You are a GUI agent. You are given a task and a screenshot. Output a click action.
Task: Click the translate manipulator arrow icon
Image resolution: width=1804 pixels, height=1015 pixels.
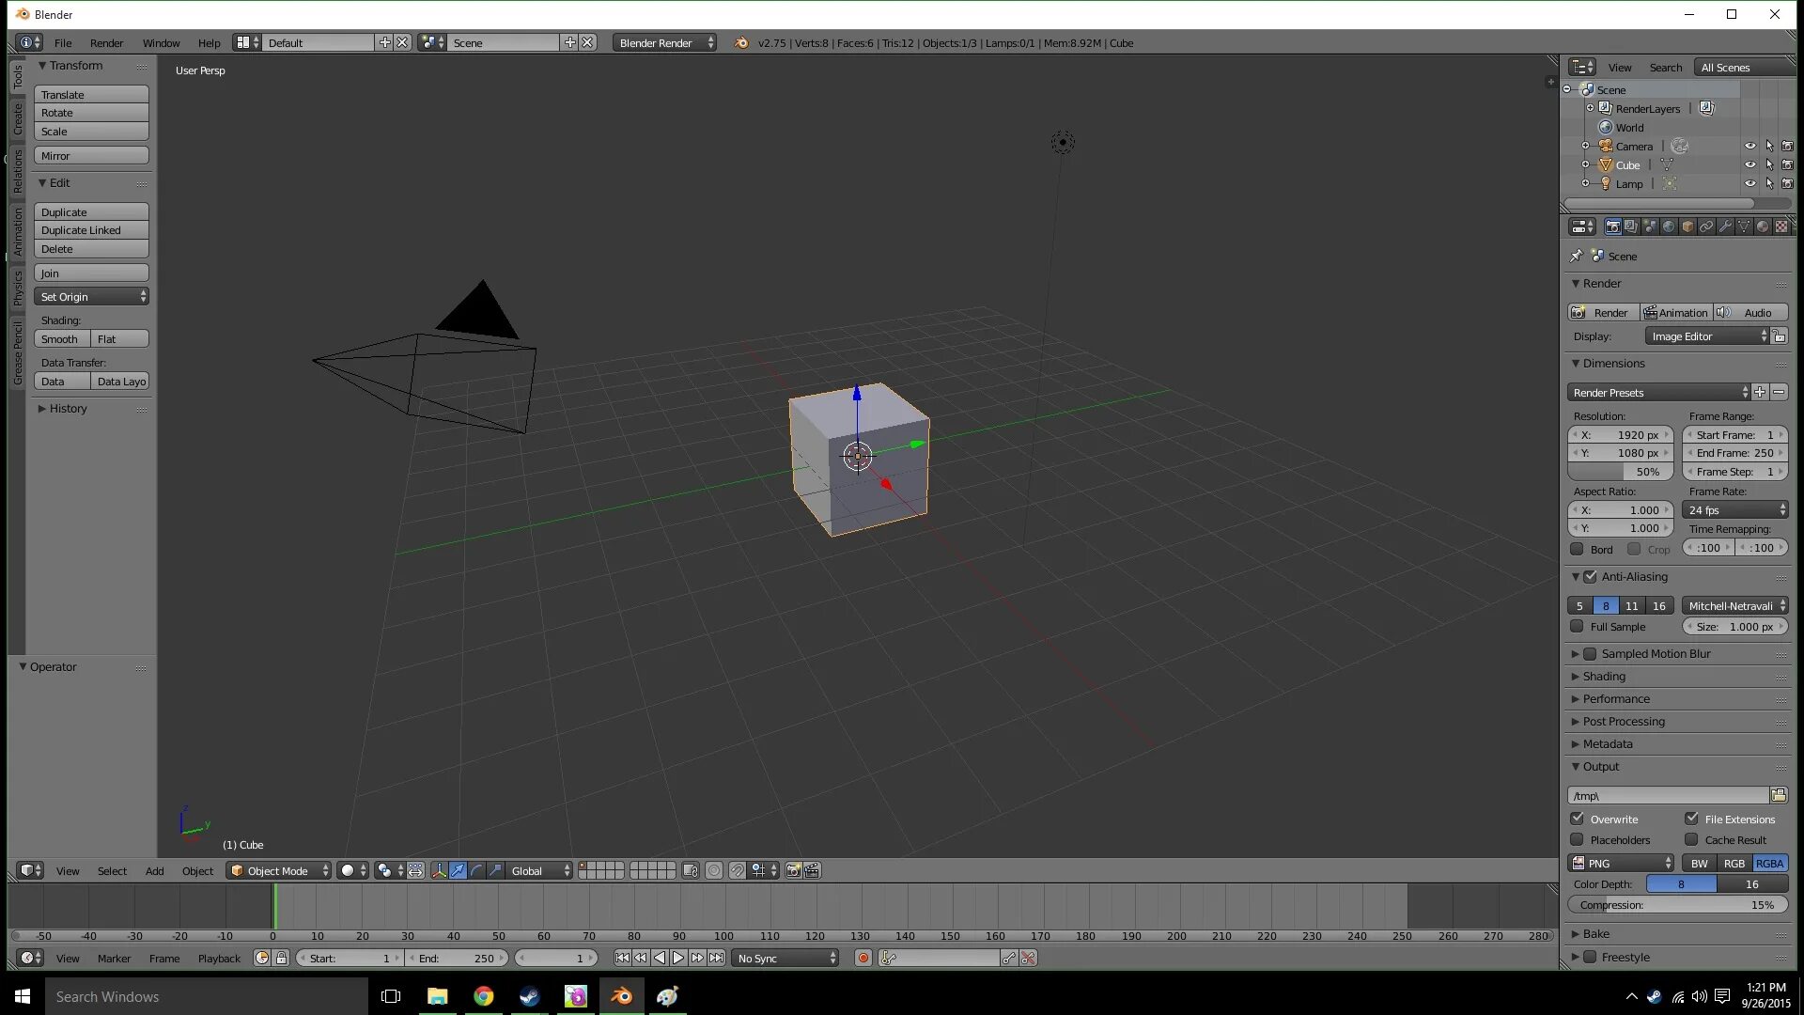[458, 870]
